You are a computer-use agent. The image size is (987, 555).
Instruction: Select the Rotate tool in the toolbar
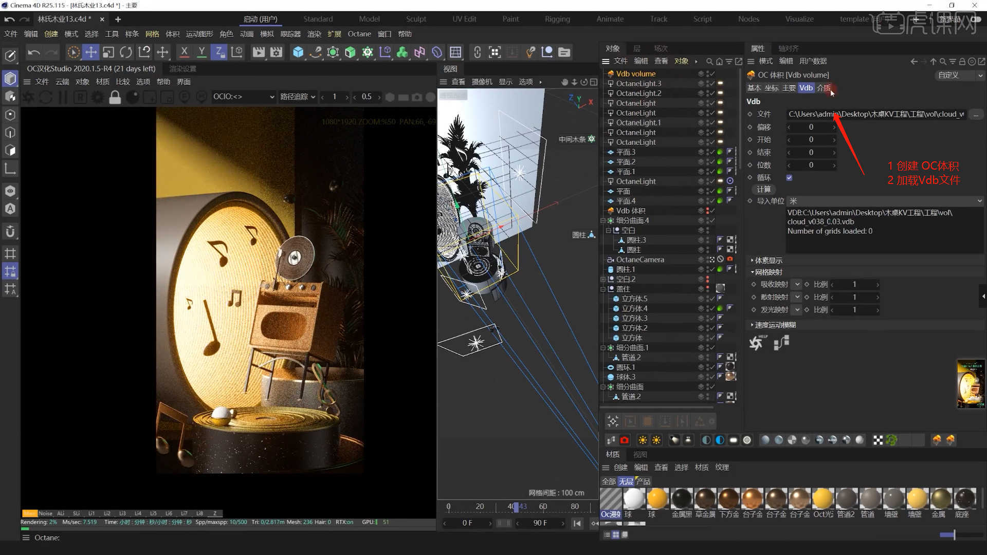126,52
